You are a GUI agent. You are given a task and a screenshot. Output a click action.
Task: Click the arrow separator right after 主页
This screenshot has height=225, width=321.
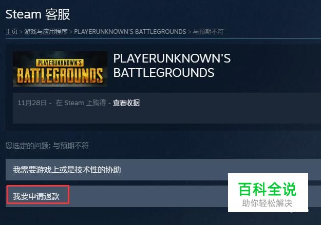(21, 32)
